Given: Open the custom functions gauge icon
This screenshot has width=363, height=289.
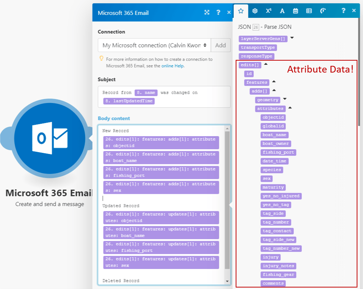Looking at the screenshot, I should [322, 11].
